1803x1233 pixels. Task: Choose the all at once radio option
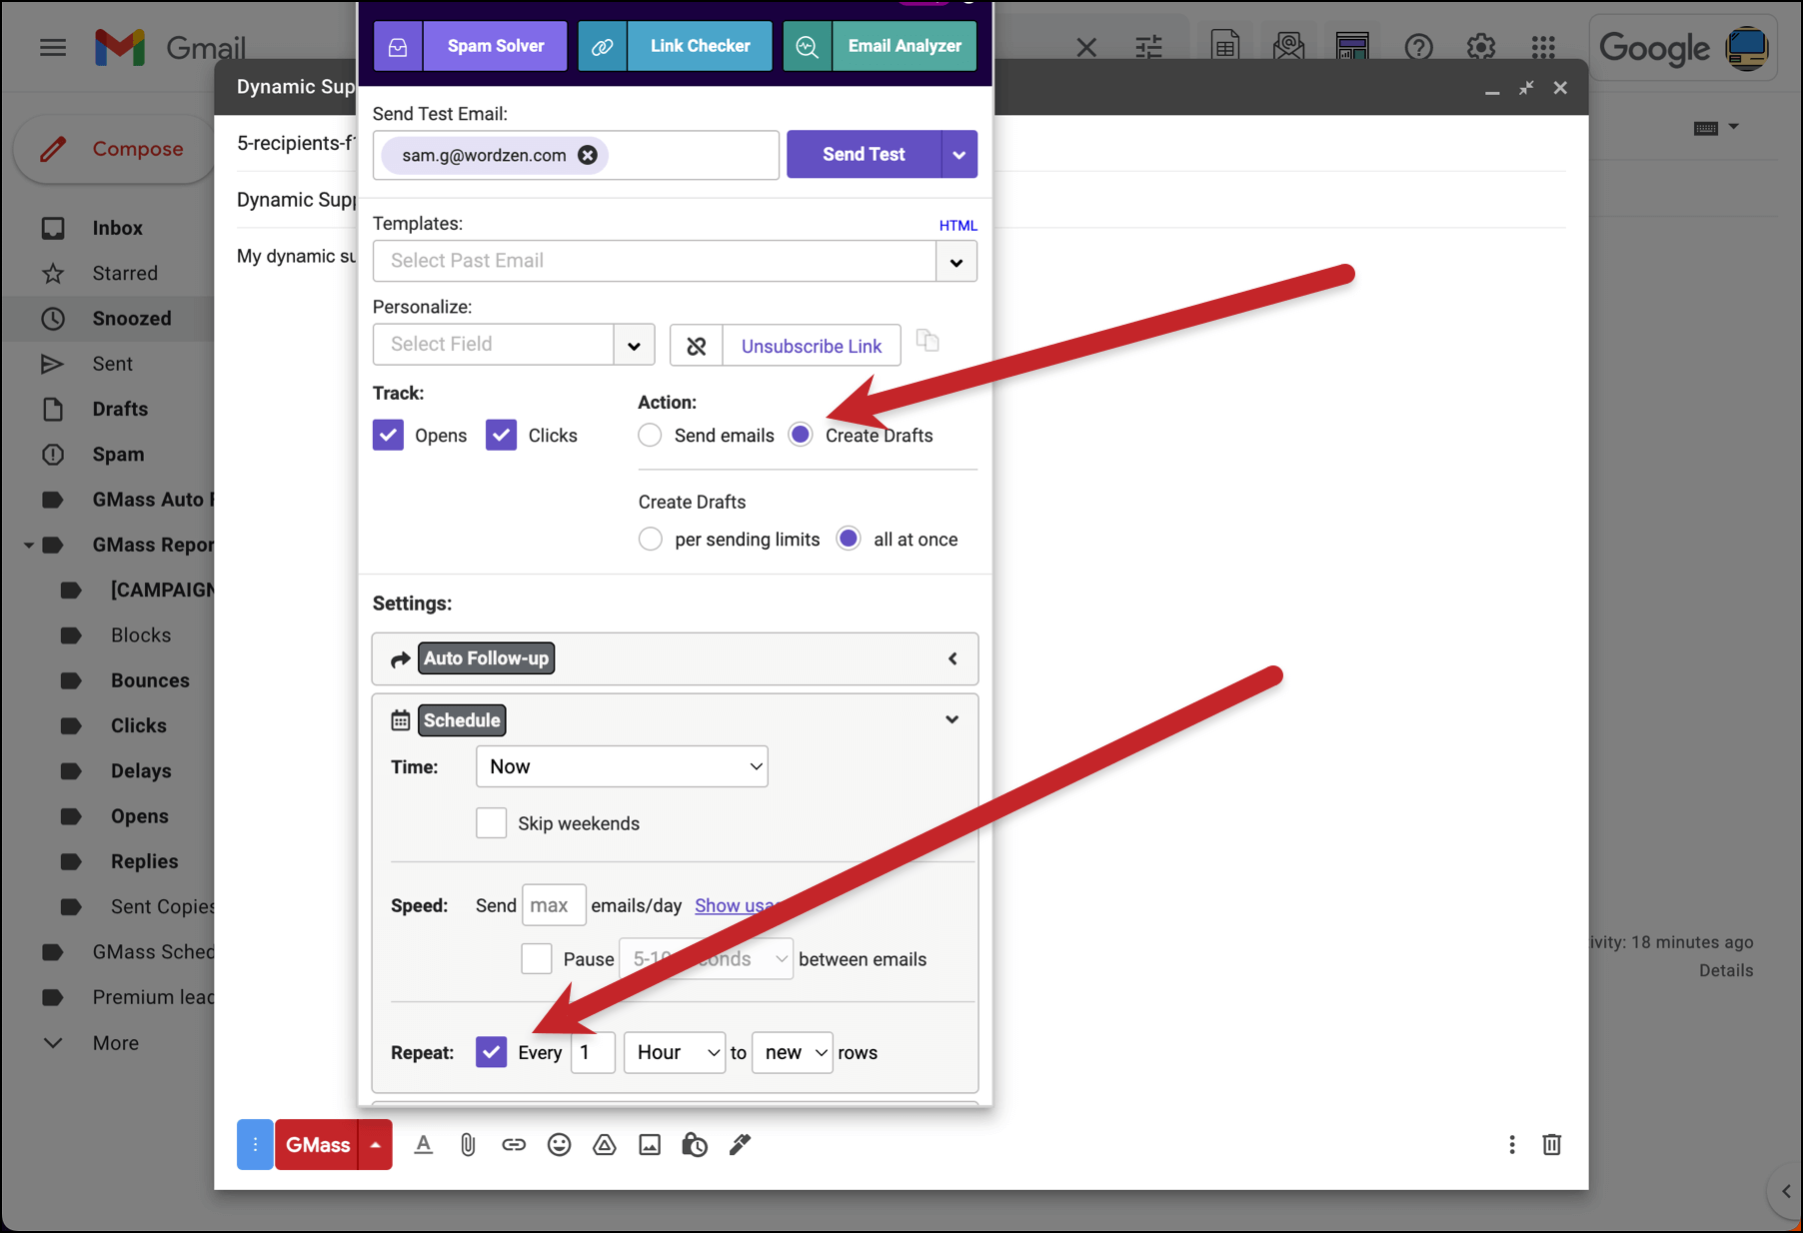pyautogui.click(x=849, y=539)
